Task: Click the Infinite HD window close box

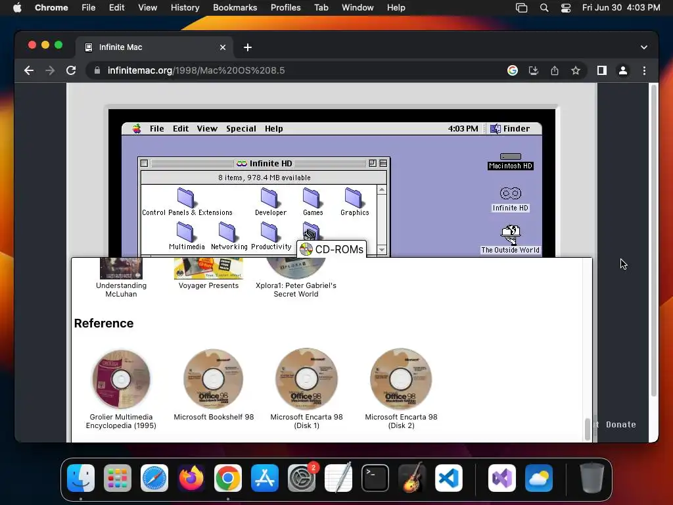Action: pos(144,163)
